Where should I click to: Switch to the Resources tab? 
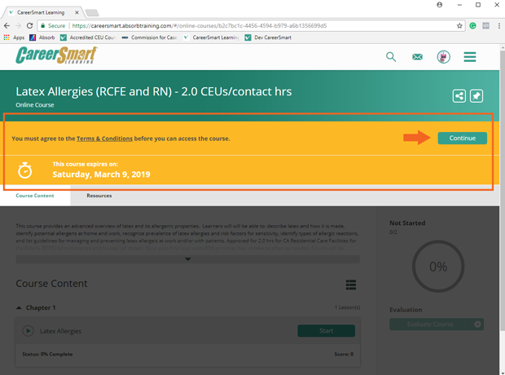99,196
